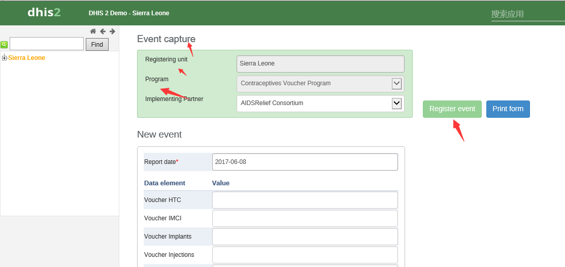Click the DHIS 2 Demo - Sierra Leone title
Image resolution: width=565 pixels, height=267 pixels.
coord(129,13)
